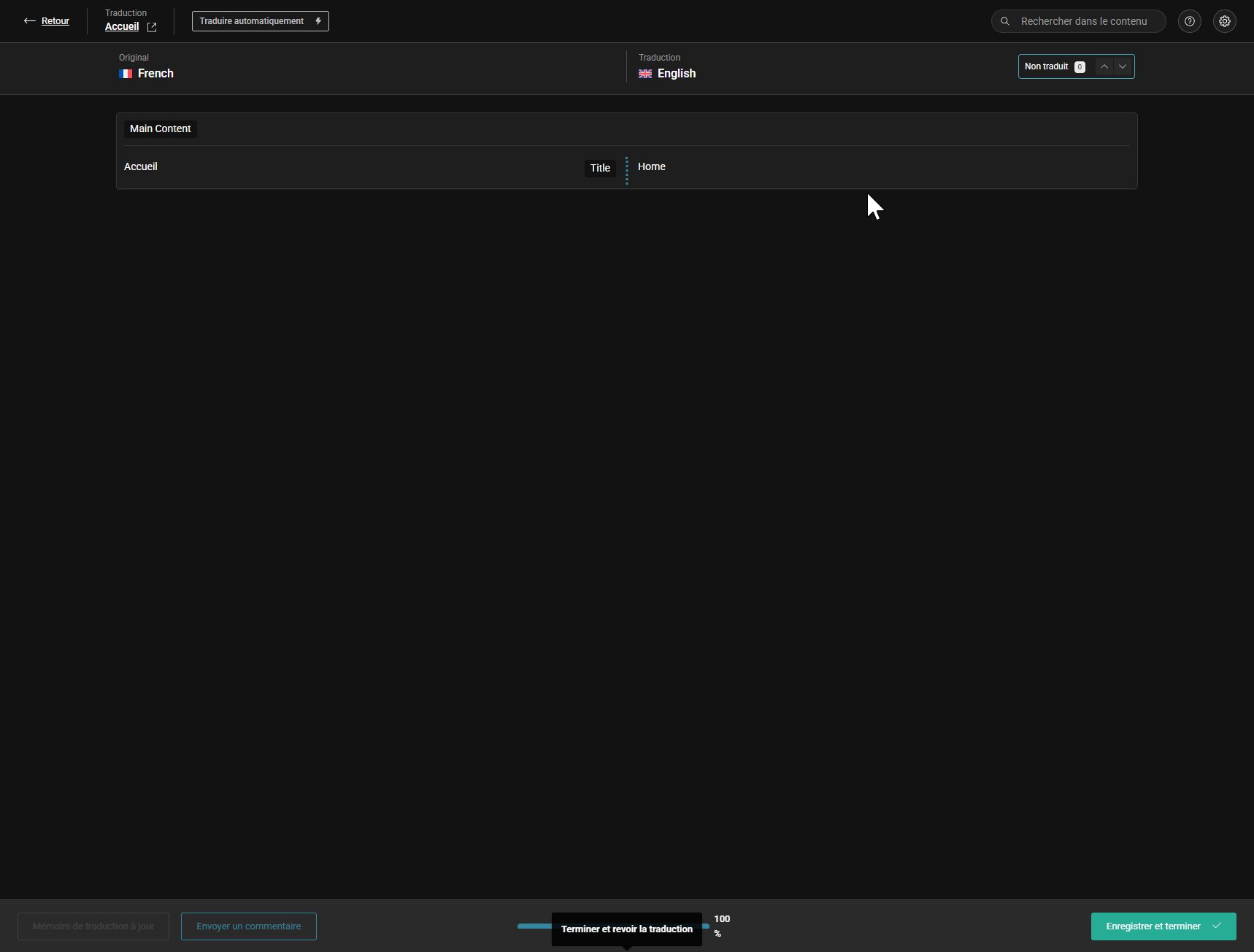Click the 100 % progress value
Viewport: 1254px width, 952px height.
coord(722,926)
